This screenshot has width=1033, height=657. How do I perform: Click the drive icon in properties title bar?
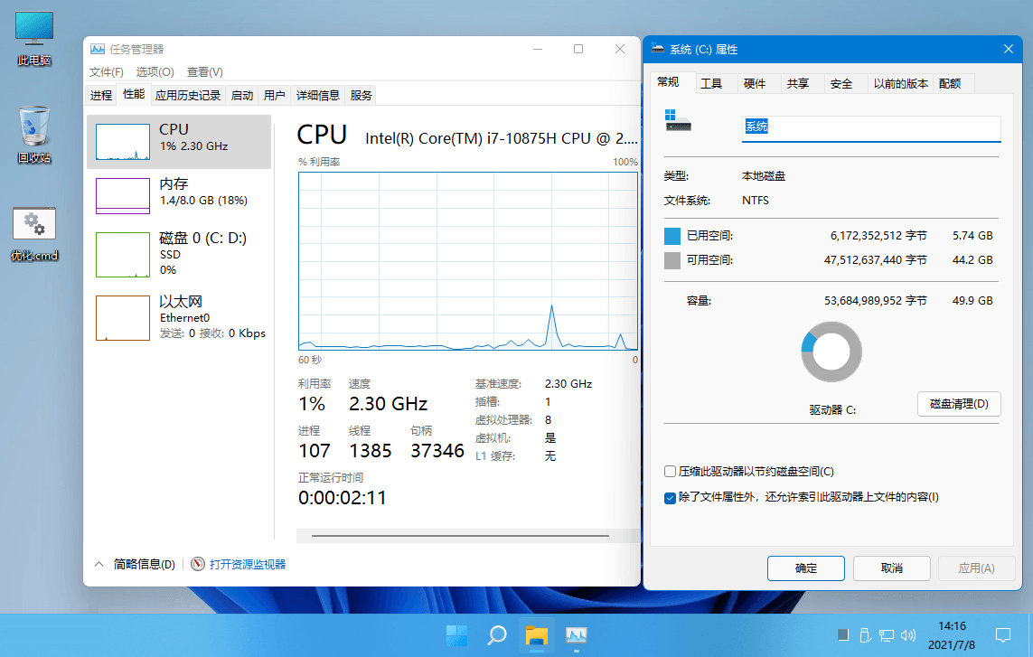[657, 49]
